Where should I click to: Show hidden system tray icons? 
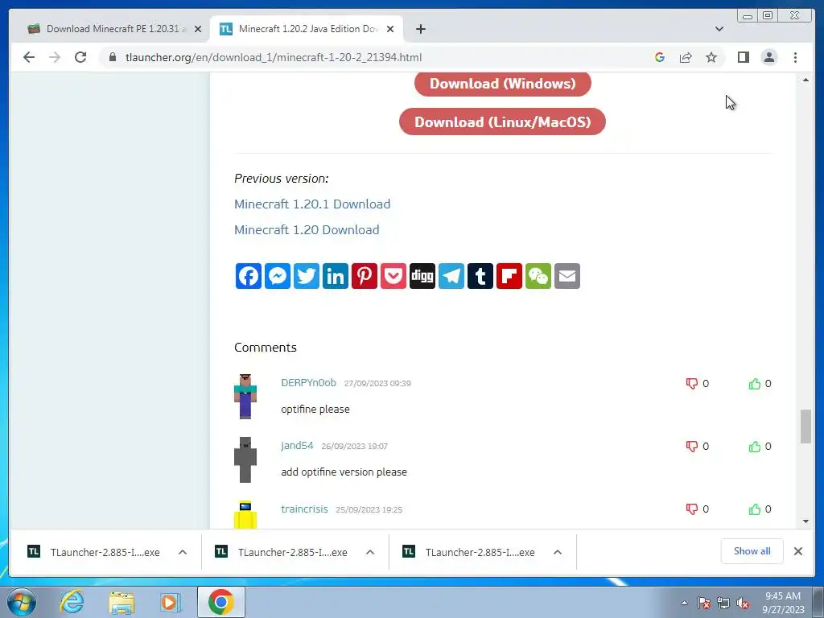684,603
